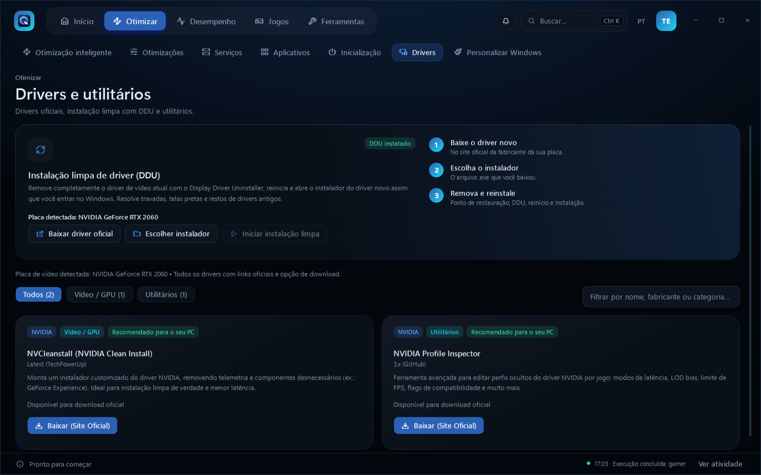Screen dimensions: 761x475
Task: Click Iniciar instalação limpa button
Action: pyautogui.click(x=275, y=234)
